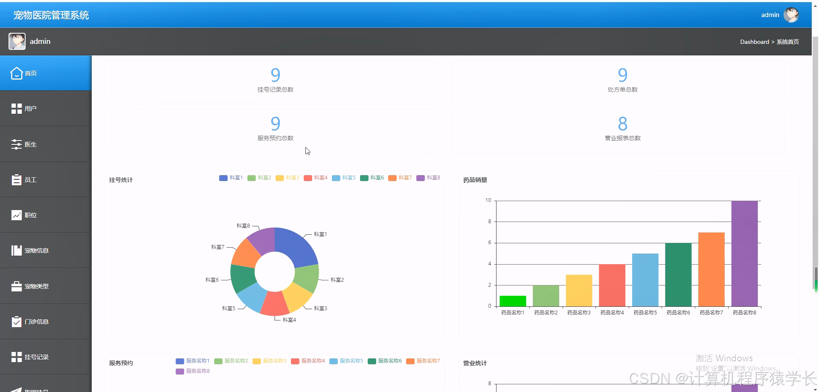Screen dimensions: 819x392
Task: Click the 药品名称8 purple bar
Action: click(x=744, y=254)
